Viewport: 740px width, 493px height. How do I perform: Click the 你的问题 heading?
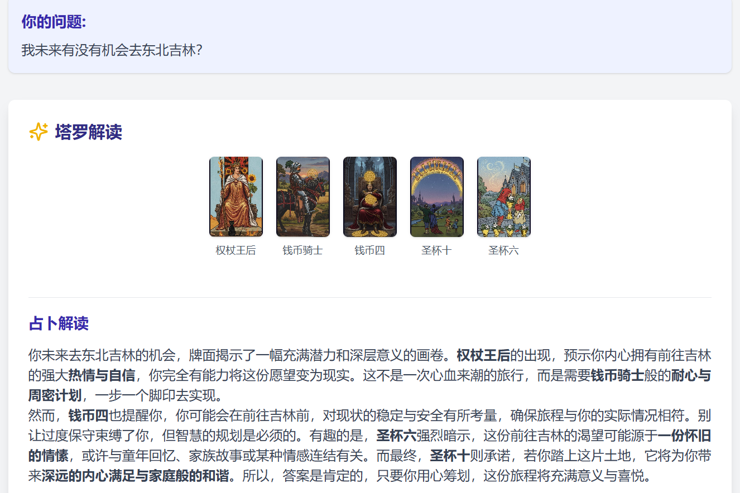[x=54, y=22]
